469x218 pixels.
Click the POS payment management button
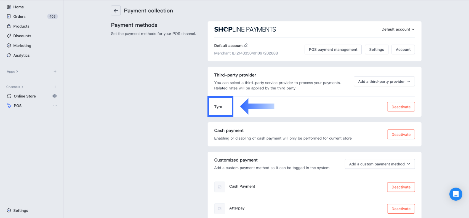click(x=333, y=50)
